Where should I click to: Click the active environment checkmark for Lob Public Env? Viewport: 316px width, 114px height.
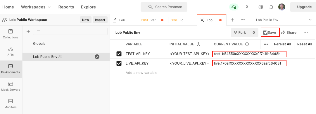click(x=97, y=57)
